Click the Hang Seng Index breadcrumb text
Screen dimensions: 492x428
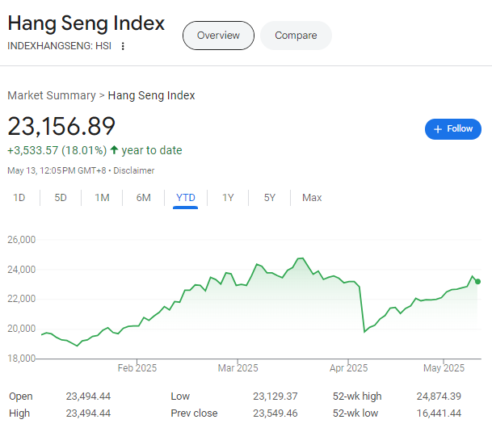click(x=151, y=95)
